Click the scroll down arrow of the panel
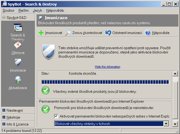 click(175, 124)
